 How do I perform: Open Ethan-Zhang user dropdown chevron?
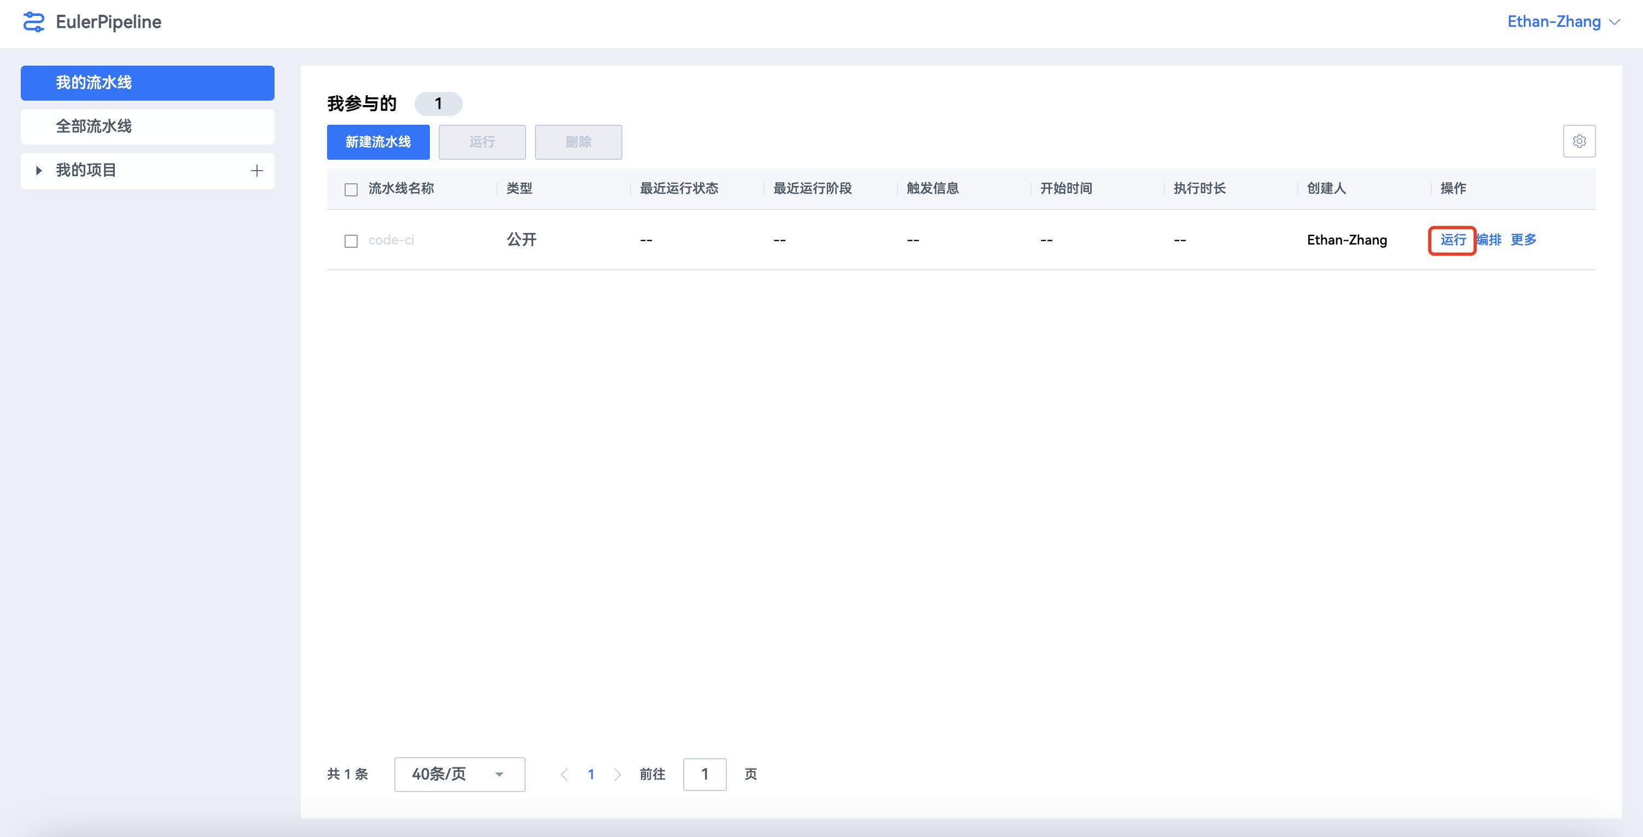(1615, 22)
